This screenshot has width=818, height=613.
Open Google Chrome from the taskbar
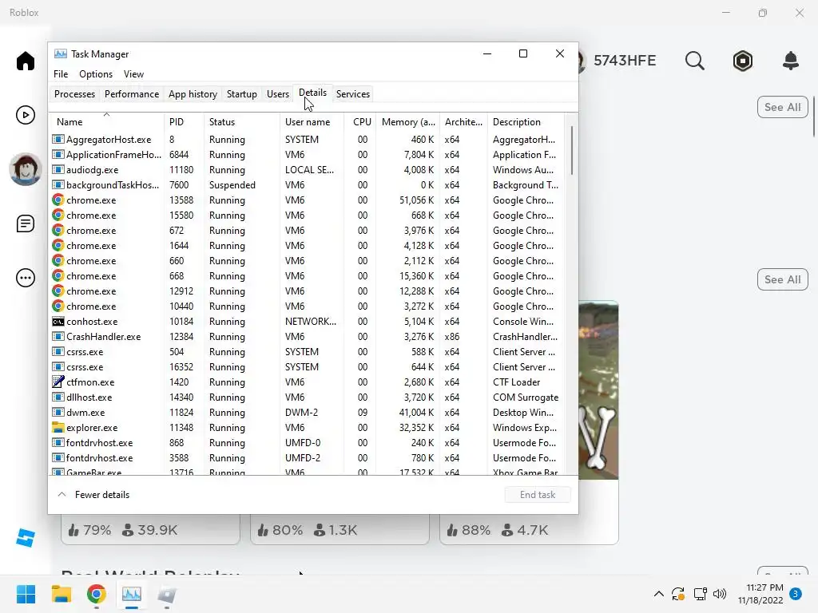pyautogui.click(x=97, y=594)
